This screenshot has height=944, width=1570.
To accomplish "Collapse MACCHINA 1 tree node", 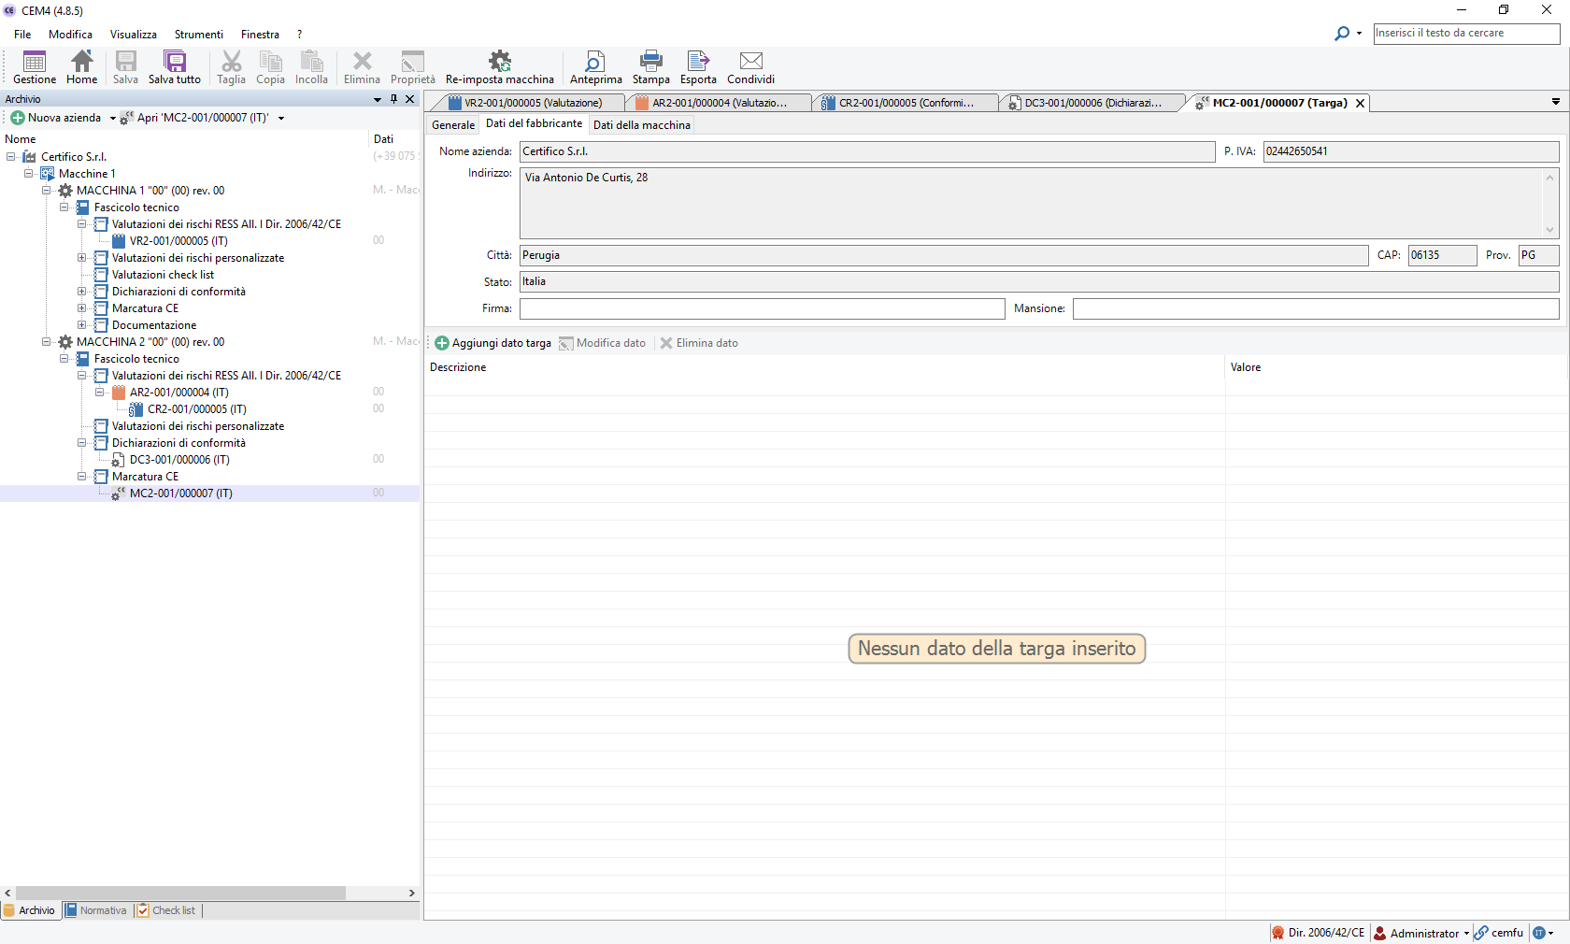I will (46, 191).
